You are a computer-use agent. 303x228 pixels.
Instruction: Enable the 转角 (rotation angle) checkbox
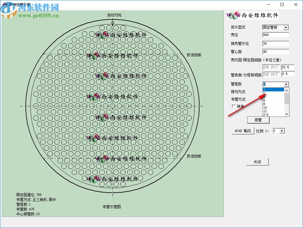click(233, 106)
